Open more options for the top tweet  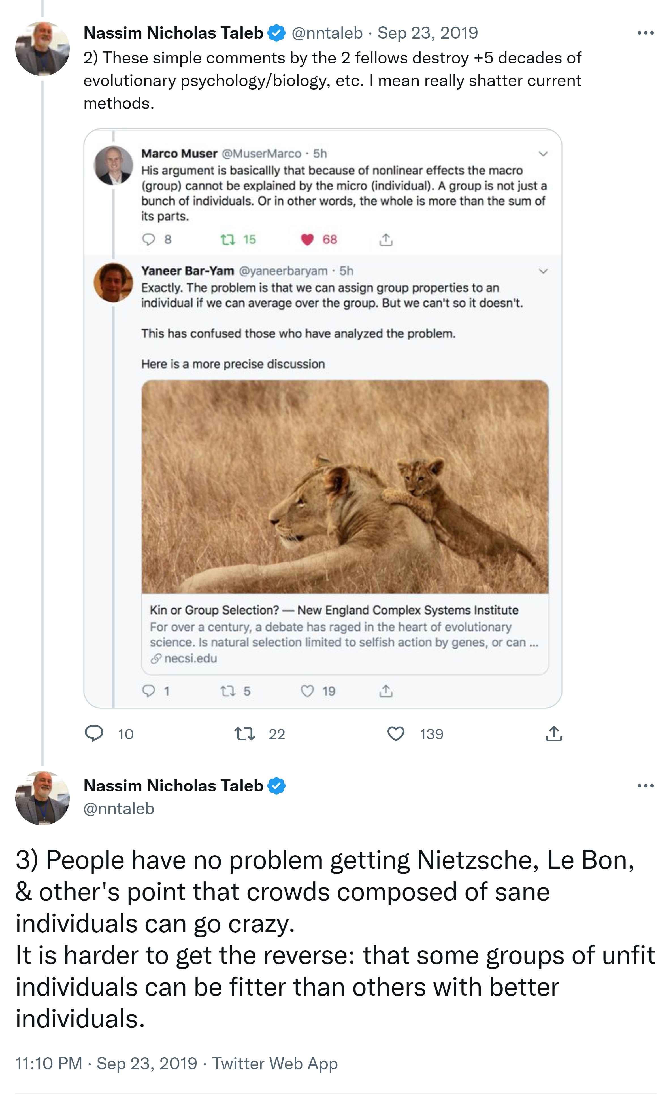pyautogui.click(x=645, y=33)
